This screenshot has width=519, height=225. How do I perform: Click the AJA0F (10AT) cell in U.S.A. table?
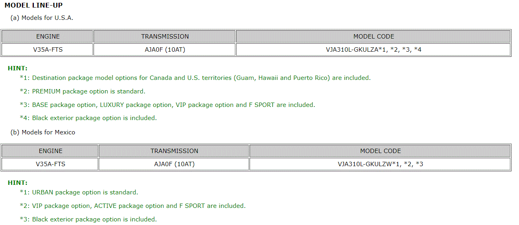pos(165,50)
